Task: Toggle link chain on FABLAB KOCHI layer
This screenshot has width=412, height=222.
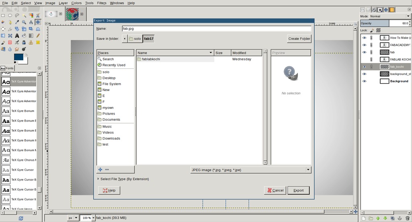Action: pyautogui.click(x=371, y=60)
